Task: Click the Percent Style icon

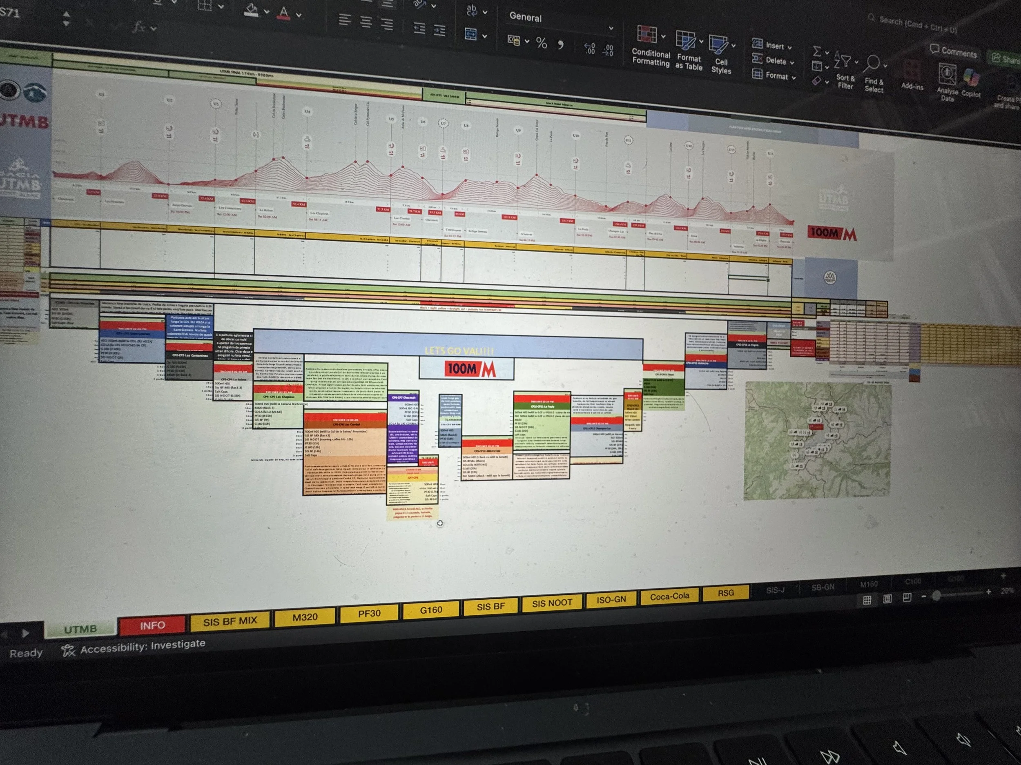Action: [542, 43]
